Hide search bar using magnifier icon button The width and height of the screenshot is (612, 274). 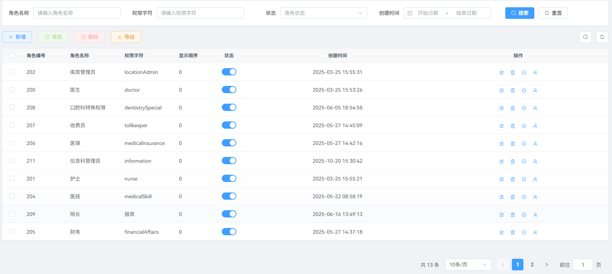click(586, 37)
